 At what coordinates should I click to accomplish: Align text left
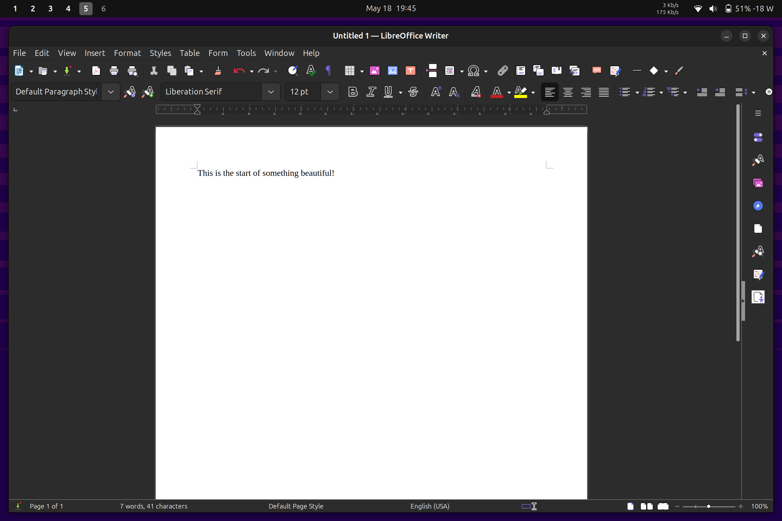[x=550, y=92]
